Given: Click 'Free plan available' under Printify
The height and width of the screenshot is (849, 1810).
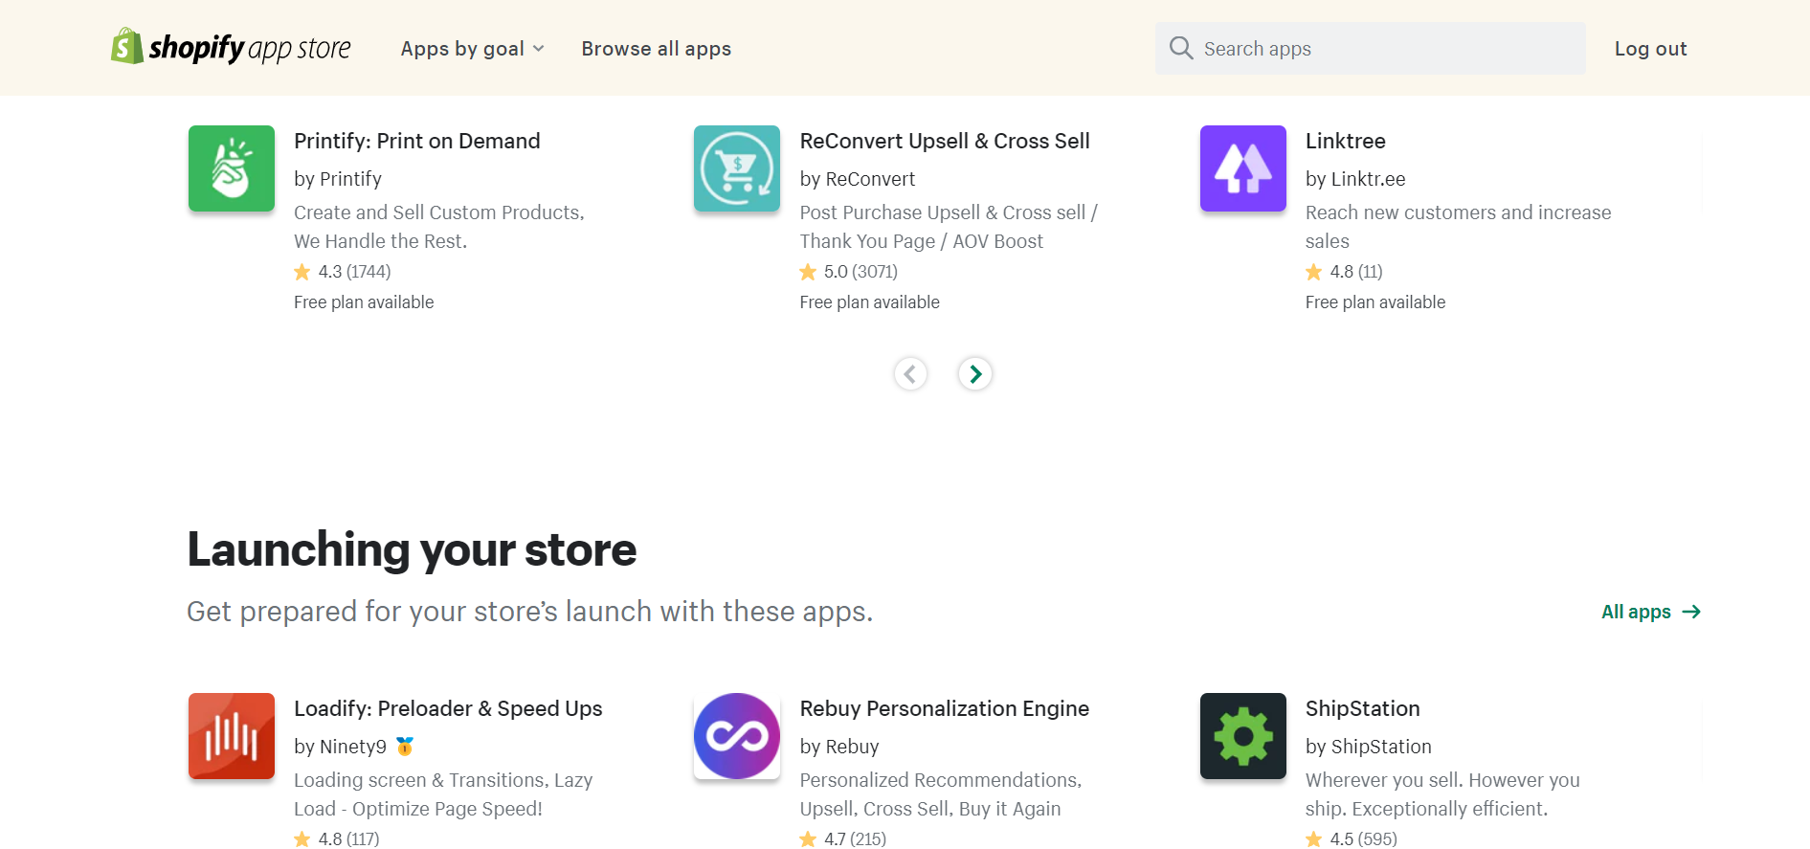Looking at the screenshot, I should (x=364, y=302).
